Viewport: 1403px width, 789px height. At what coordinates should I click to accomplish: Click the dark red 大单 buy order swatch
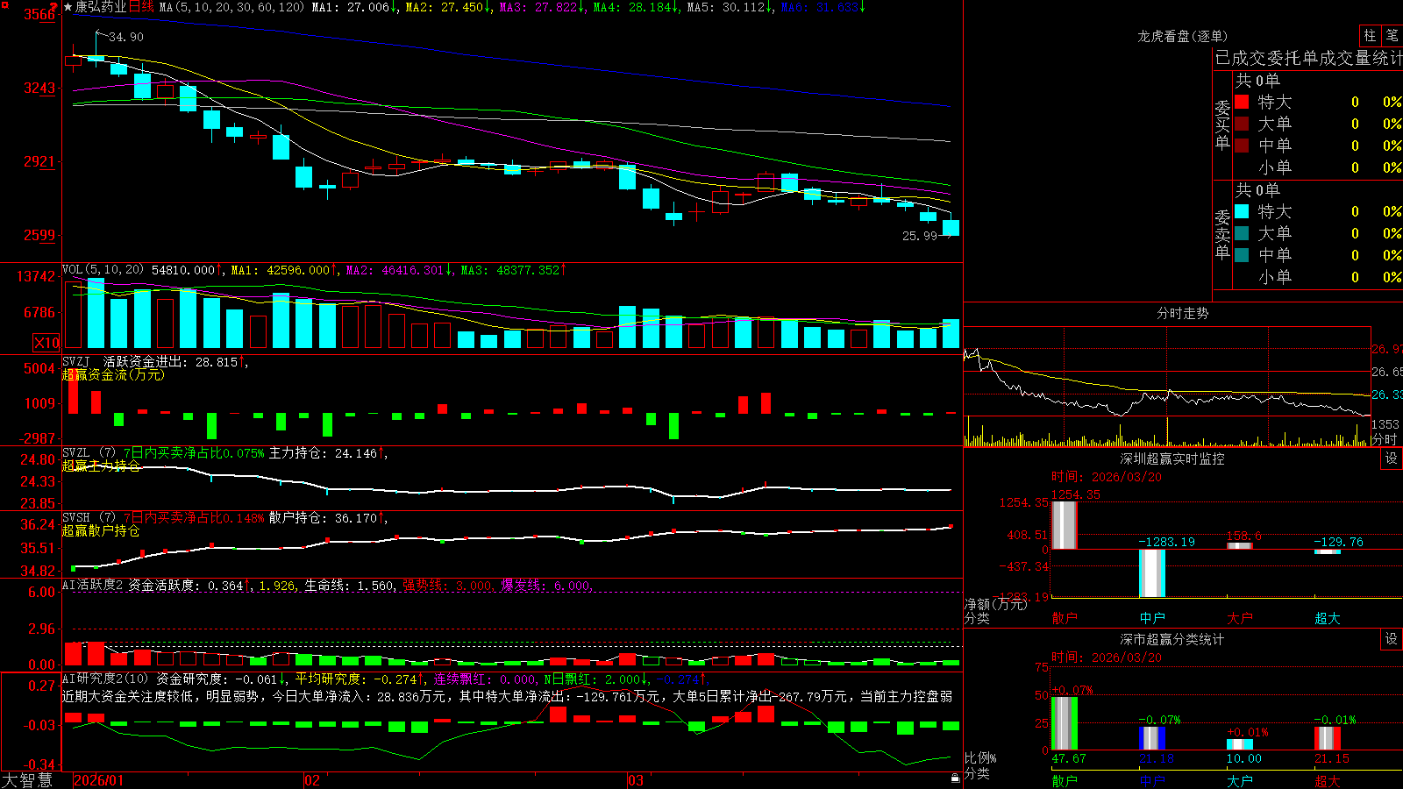click(1242, 124)
